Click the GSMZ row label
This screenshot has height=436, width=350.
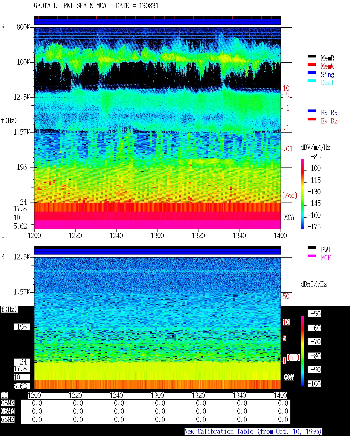pyautogui.click(x=8, y=420)
